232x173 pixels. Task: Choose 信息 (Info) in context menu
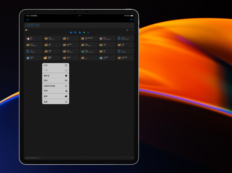click(56, 102)
